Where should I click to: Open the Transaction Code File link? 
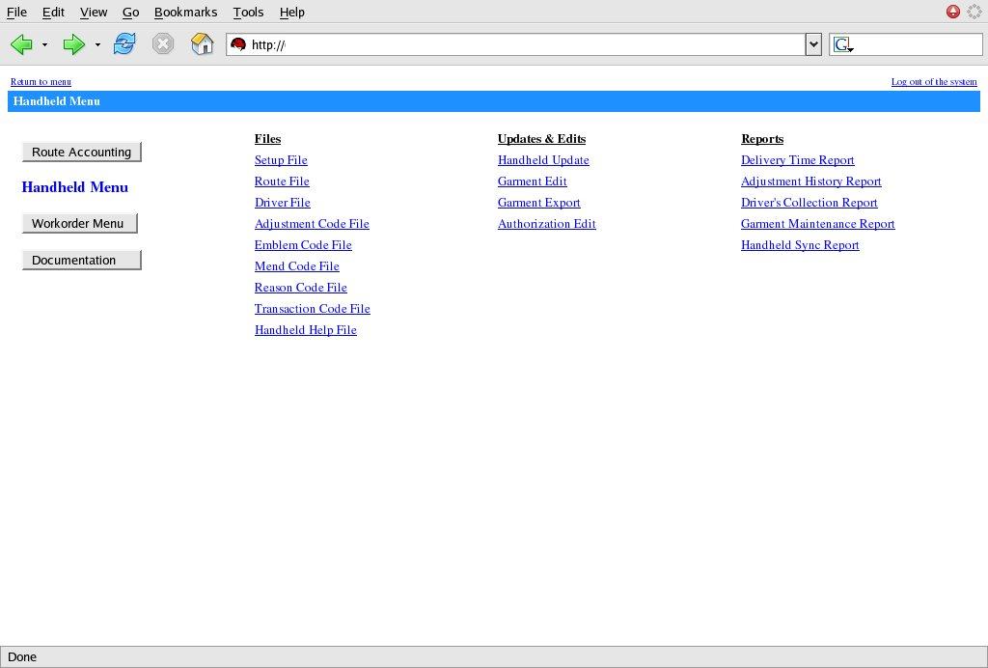(313, 309)
